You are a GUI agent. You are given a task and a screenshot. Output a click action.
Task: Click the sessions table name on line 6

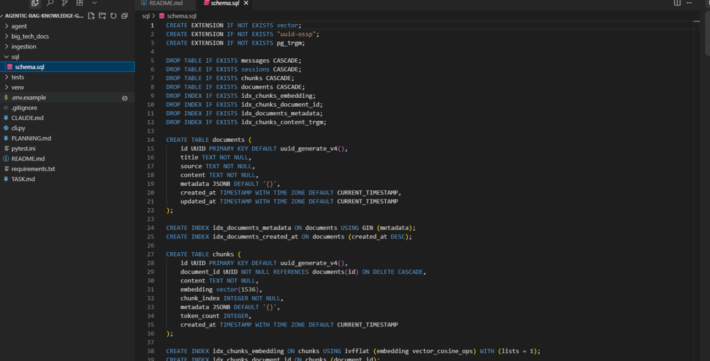coord(256,69)
